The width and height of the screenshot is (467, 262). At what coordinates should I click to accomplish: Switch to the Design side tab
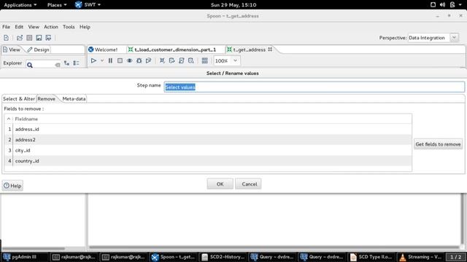(x=38, y=49)
